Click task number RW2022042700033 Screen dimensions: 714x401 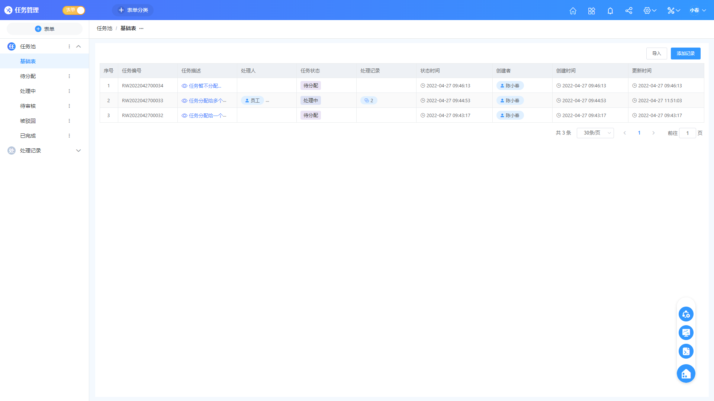(142, 101)
